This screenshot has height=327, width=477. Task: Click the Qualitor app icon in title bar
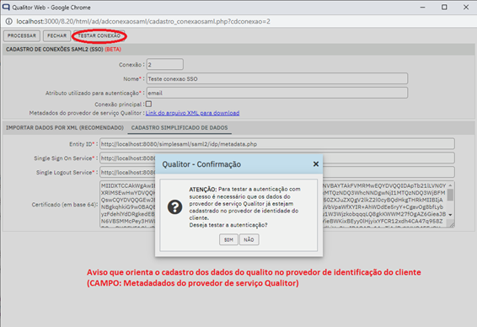pyautogui.click(x=6, y=7)
